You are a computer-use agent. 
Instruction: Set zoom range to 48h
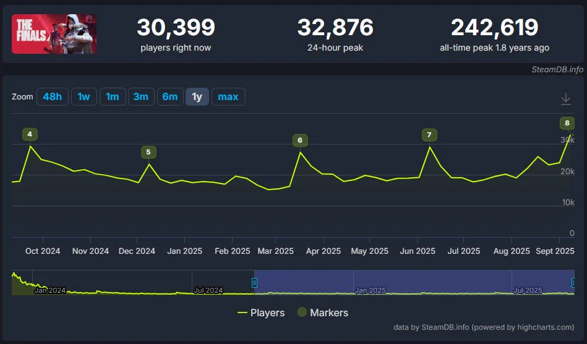53,97
